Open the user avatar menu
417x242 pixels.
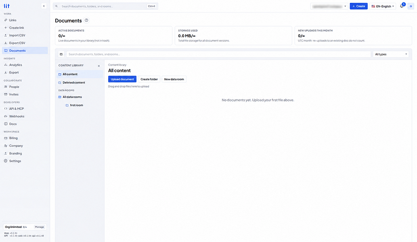pyautogui.click(x=411, y=6)
